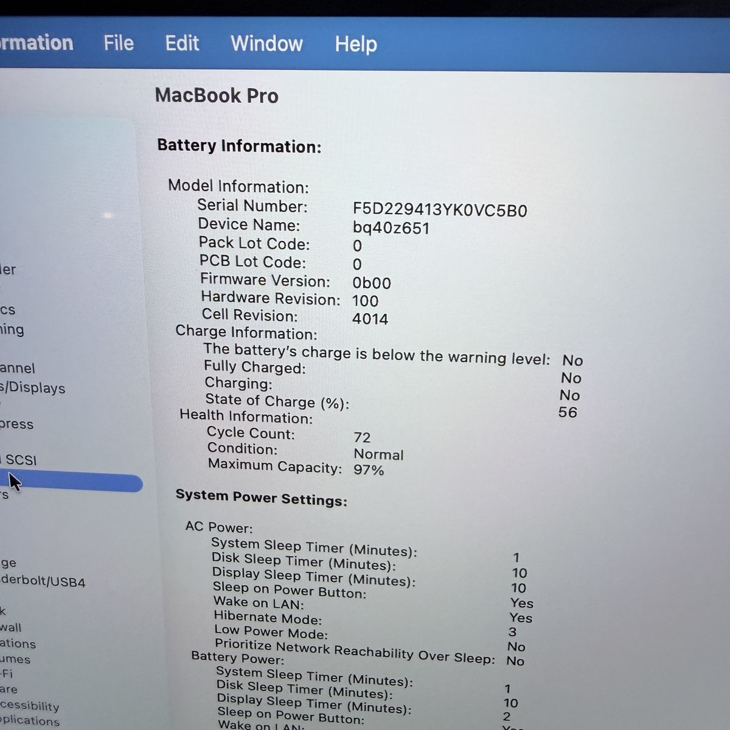The image size is (730, 730).
Task: Click the Cycle Count value 72
Action: pos(362,437)
